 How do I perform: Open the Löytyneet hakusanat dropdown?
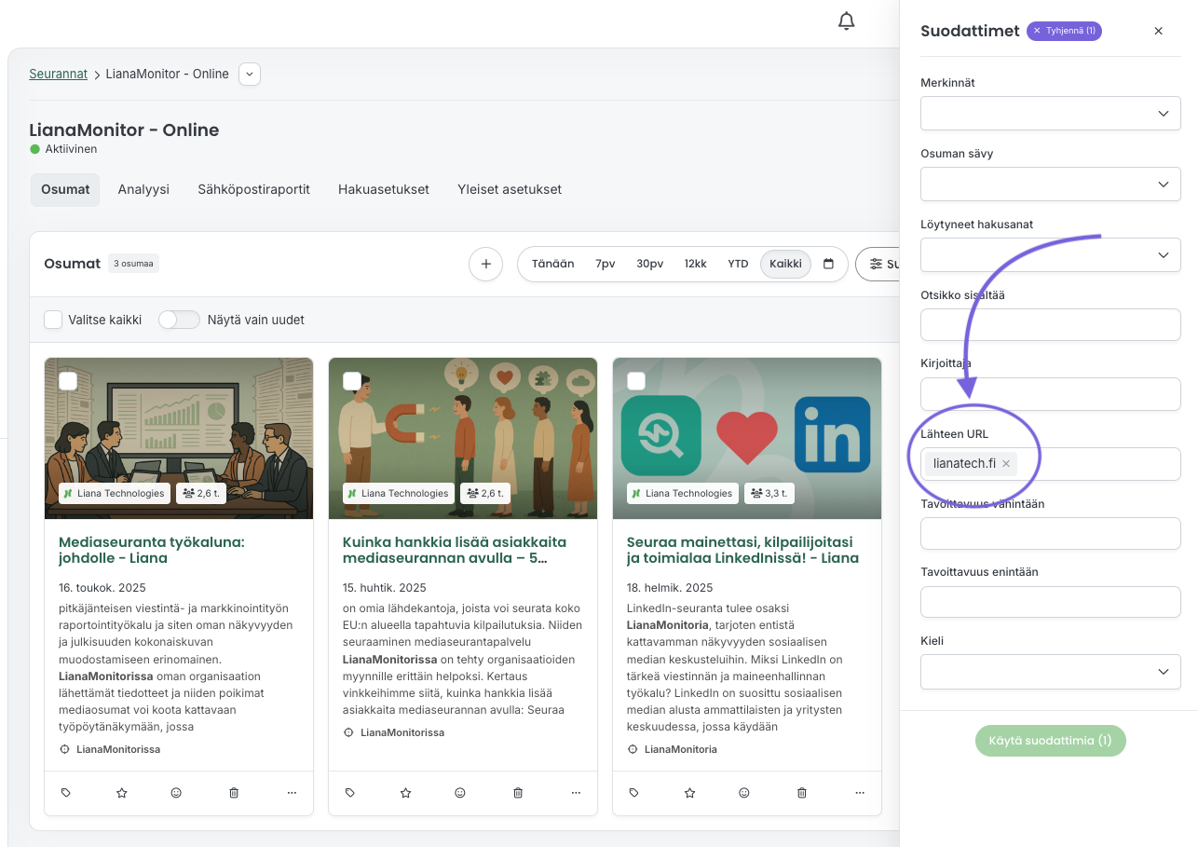click(1051, 255)
